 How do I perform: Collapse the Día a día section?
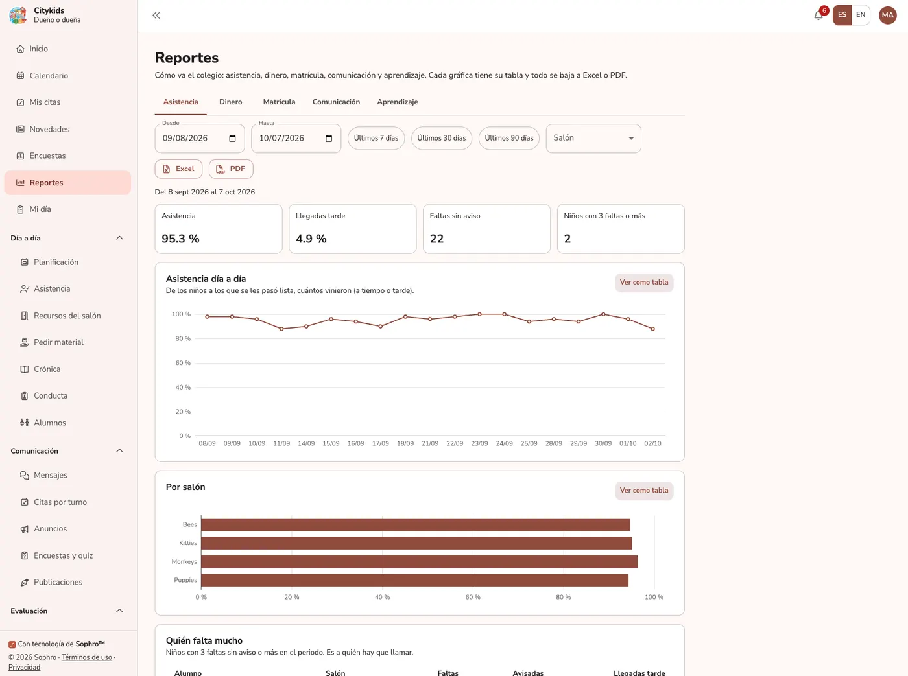[x=119, y=238]
